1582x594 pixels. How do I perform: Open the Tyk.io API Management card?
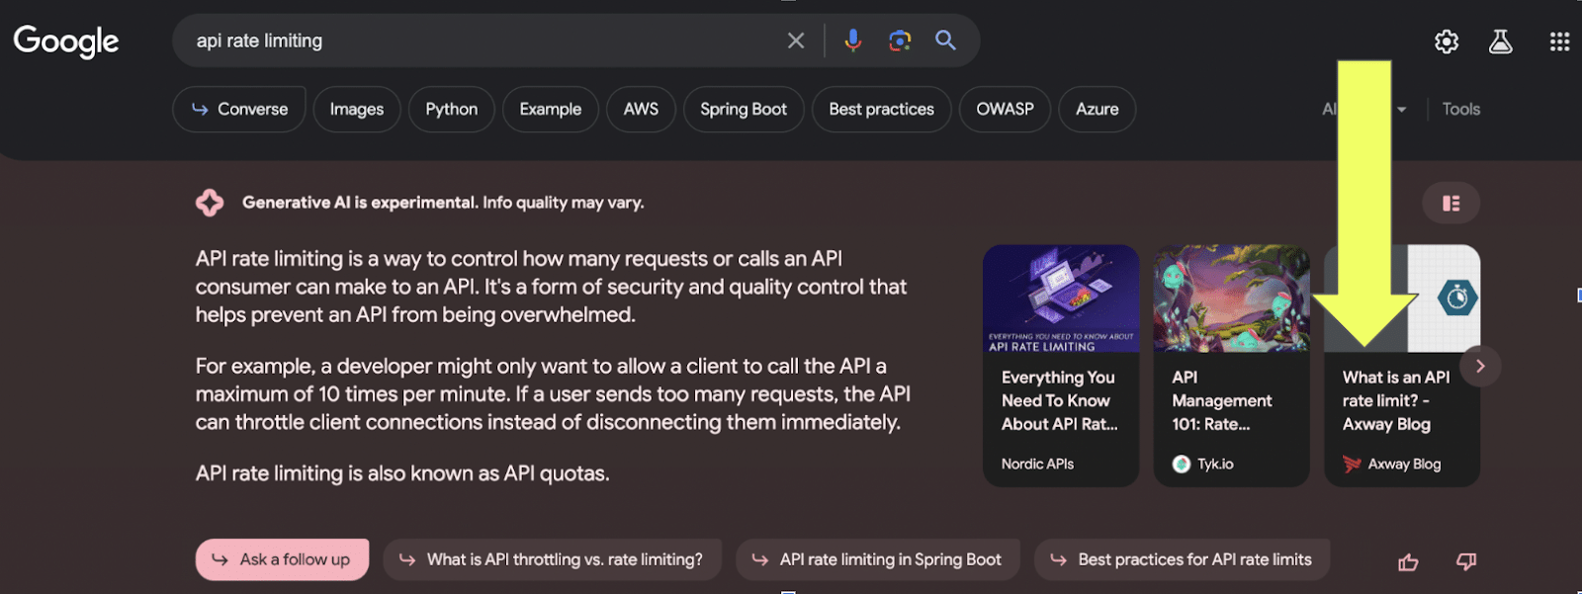(x=1231, y=366)
